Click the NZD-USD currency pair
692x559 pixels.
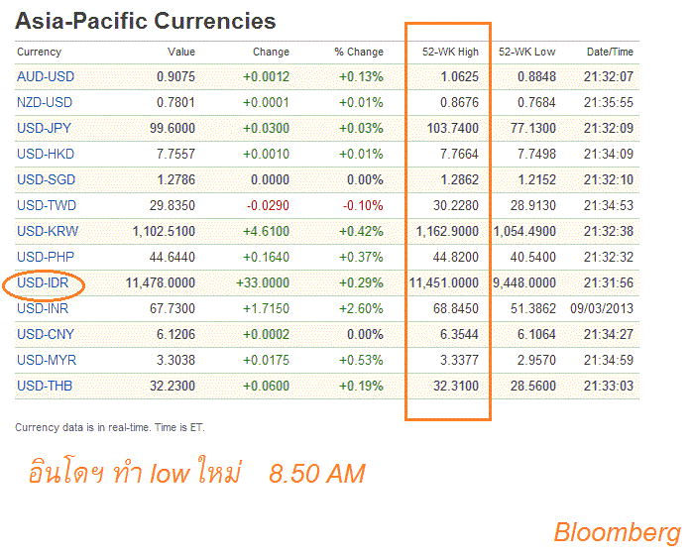45,102
